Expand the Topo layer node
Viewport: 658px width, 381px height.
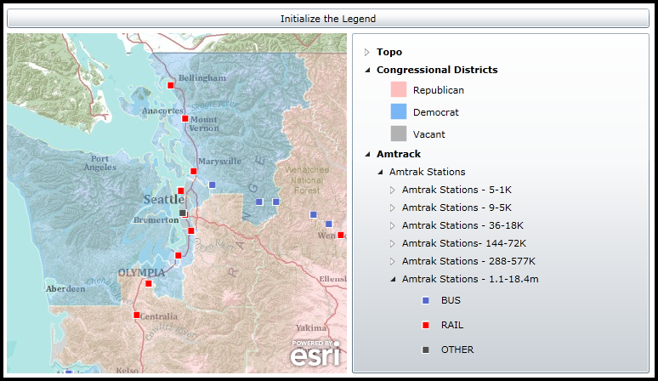[x=367, y=52]
